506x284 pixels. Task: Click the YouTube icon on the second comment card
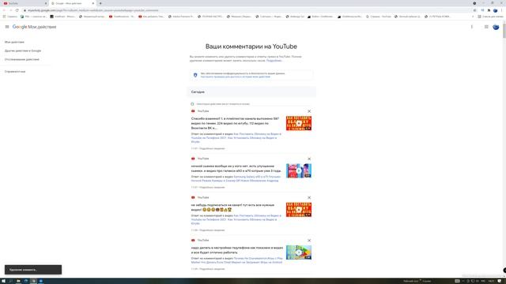193,159
